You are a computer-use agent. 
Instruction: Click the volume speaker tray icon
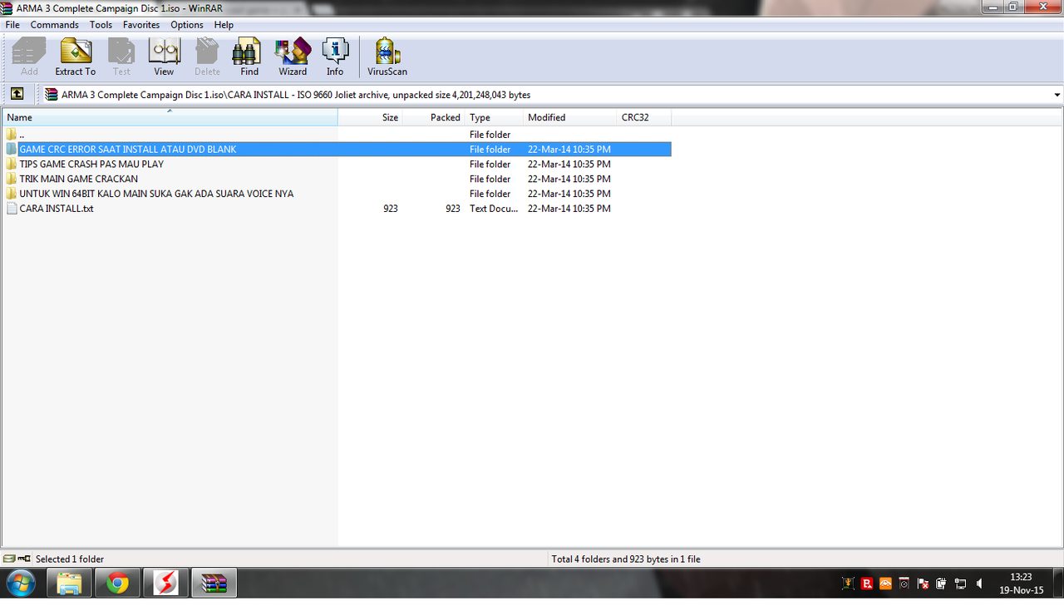pyautogui.click(x=979, y=584)
